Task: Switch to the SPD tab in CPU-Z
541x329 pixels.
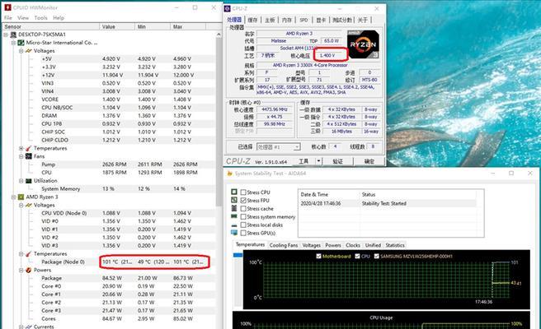Action: click(303, 20)
